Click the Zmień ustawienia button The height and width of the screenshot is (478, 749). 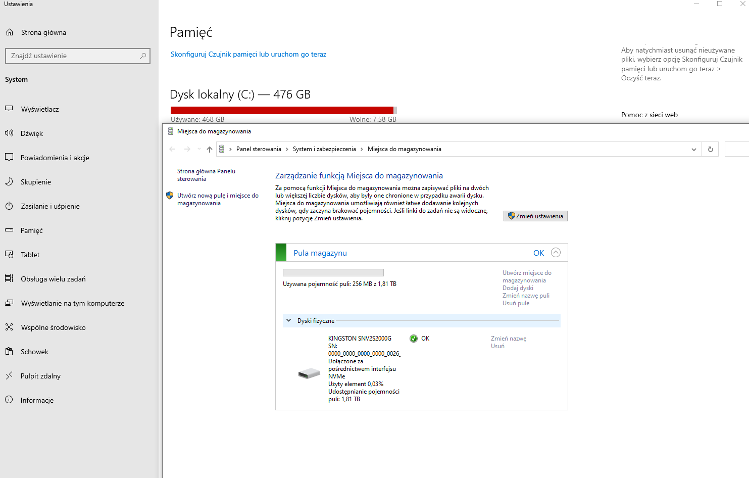click(535, 216)
